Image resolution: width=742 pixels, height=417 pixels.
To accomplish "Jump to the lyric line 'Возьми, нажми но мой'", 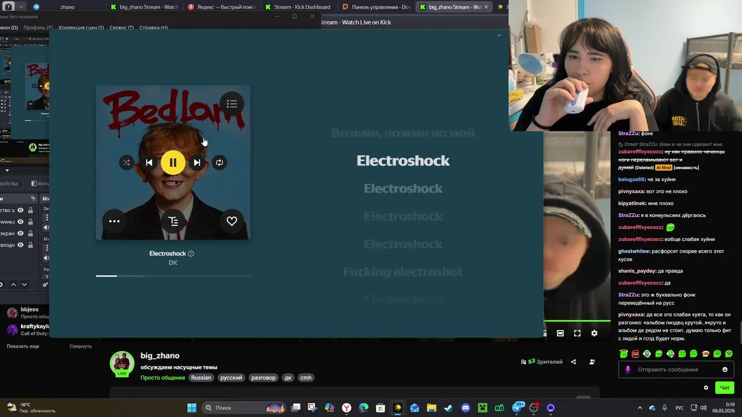I will pyautogui.click(x=403, y=133).
